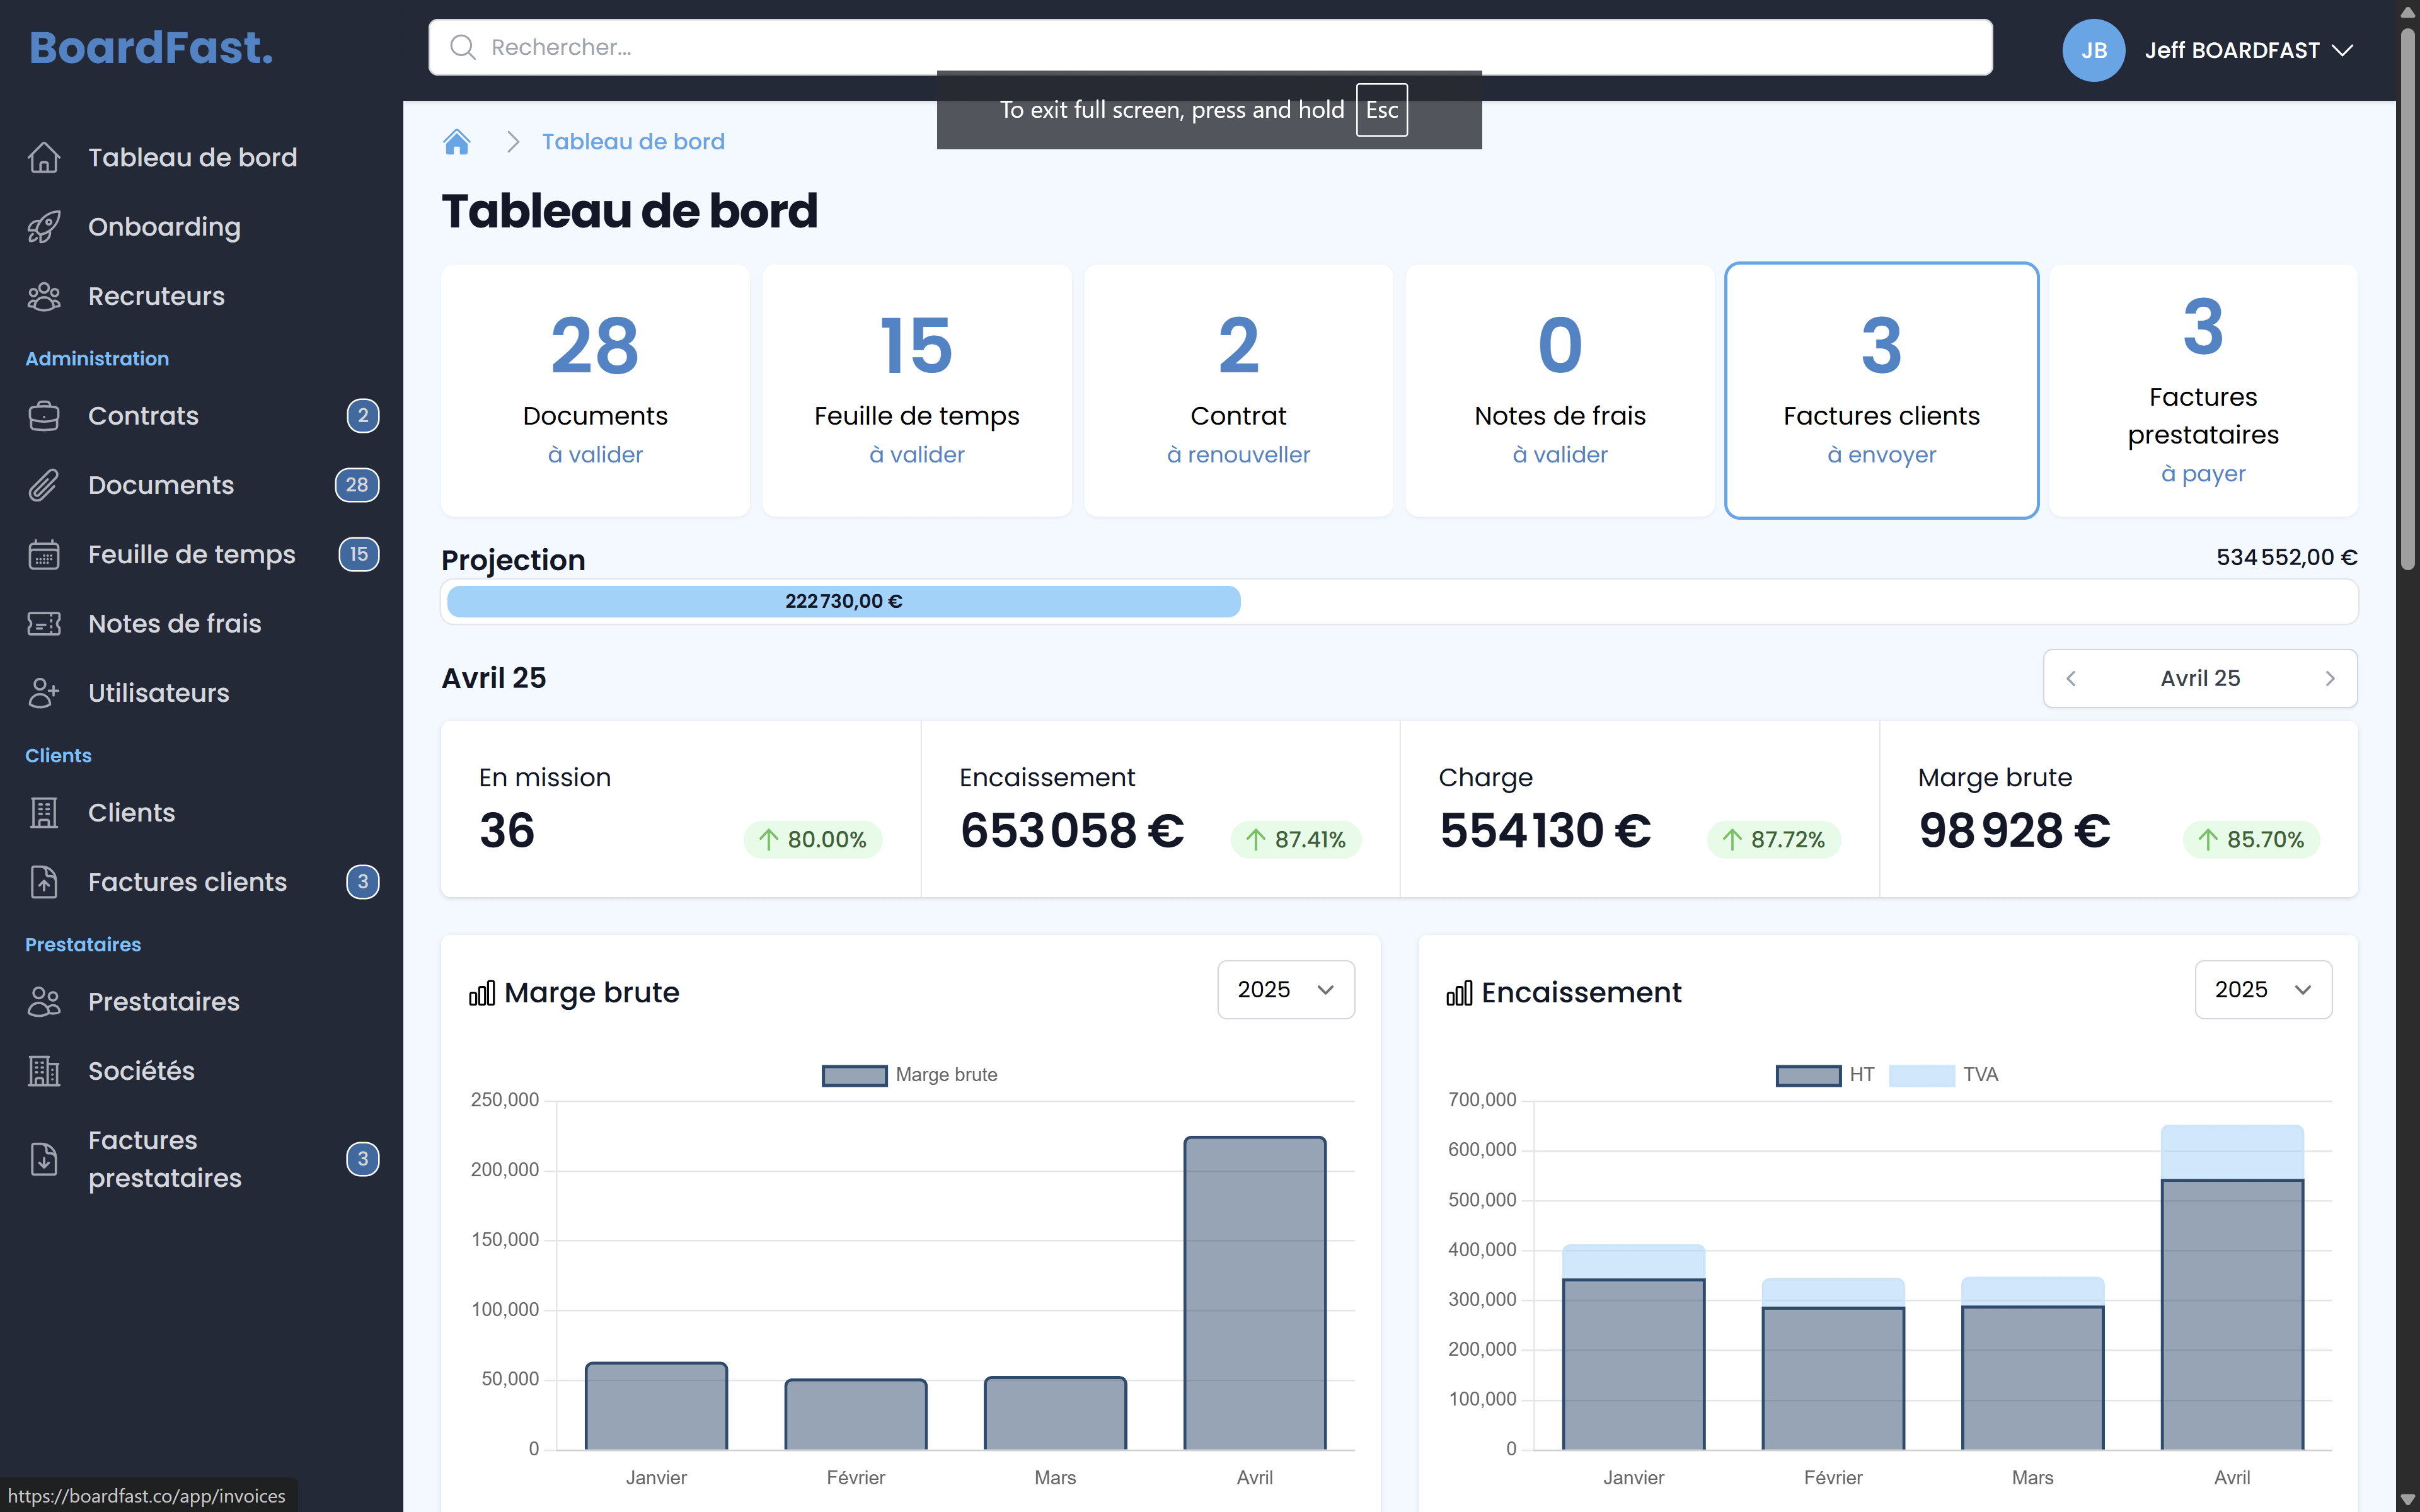Click the Prestataires people icon
The width and height of the screenshot is (2420, 1512).
click(44, 1001)
